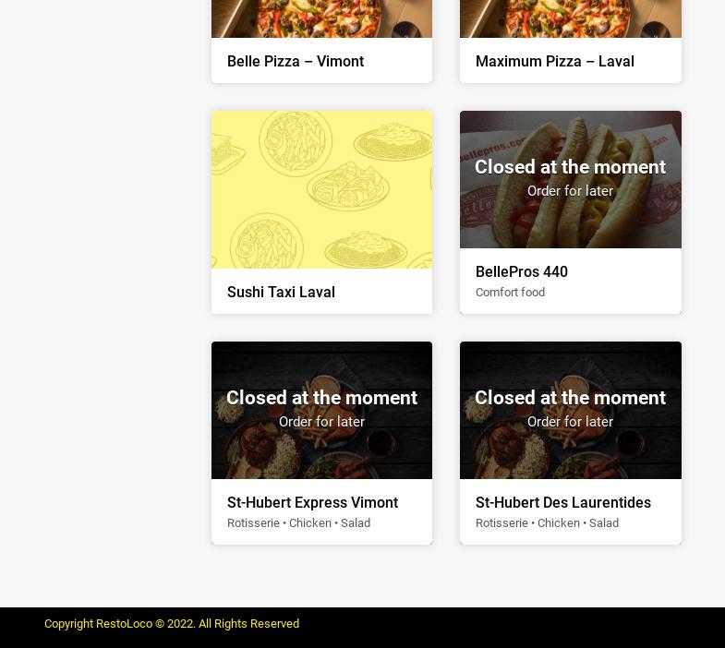Click the Belle Pizza Vimont pizza photo

click(x=321, y=18)
